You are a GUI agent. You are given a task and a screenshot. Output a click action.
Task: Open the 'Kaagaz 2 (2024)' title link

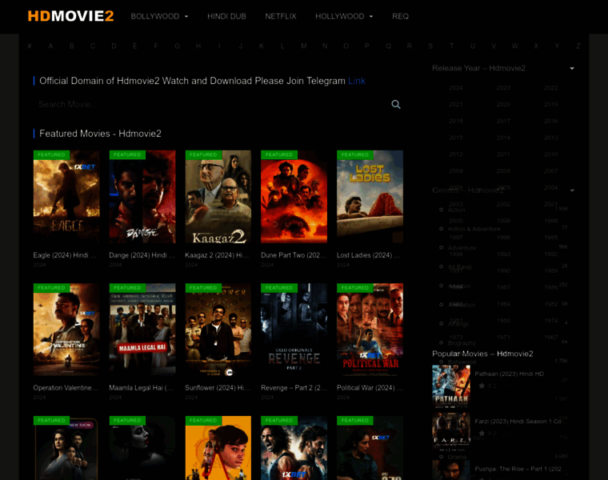pyautogui.click(x=217, y=255)
